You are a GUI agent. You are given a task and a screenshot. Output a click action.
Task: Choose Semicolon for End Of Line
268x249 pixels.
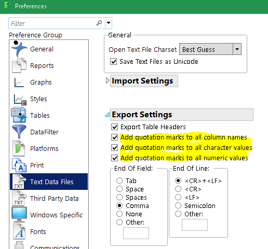point(178,205)
